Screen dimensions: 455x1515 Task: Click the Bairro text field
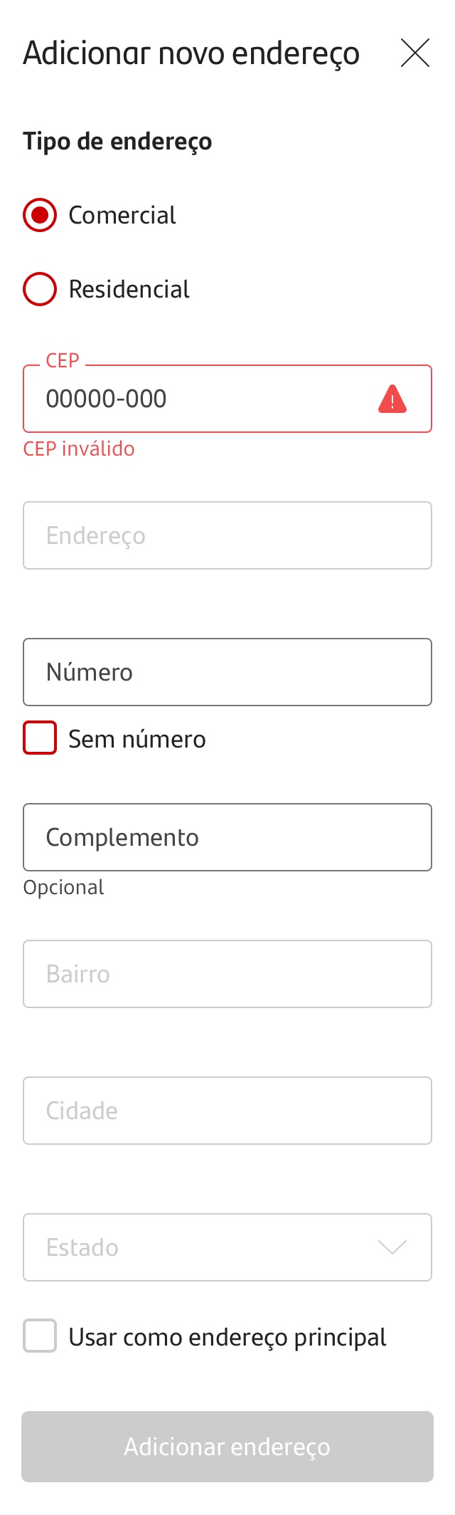coord(227,974)
